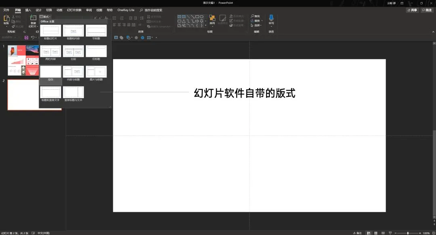Image resolution: width=436 pixels, height=235 pixels.
Task: Toggle Reading view in the status bar
Action: point(383,233)
